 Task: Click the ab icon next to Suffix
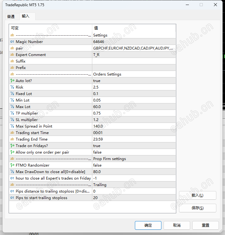(12, 61)
